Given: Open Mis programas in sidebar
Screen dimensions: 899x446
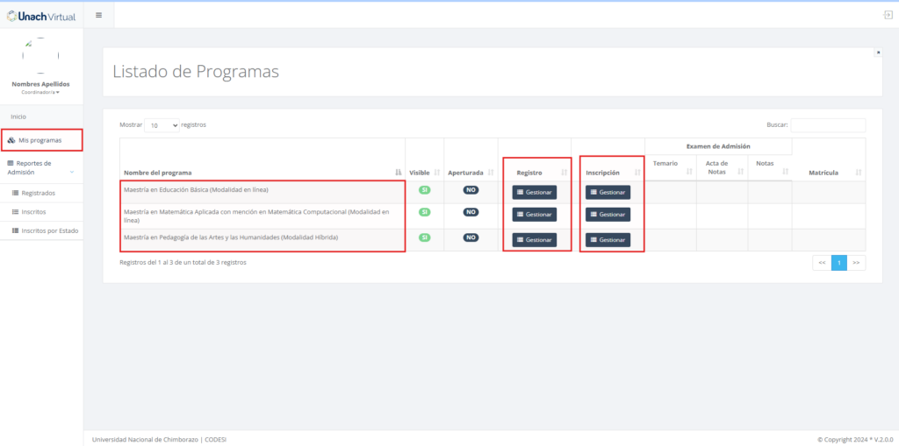Looking at the screenshot, I should pos(40,140).
